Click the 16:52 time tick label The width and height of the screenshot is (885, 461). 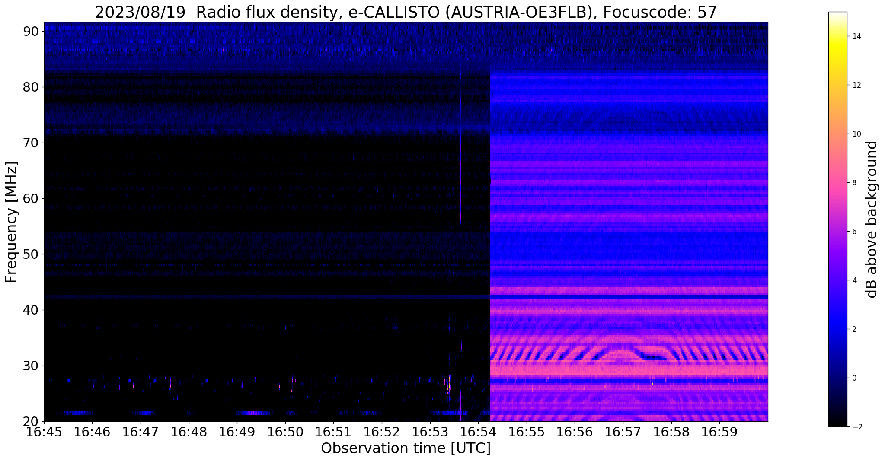point(382,431)
